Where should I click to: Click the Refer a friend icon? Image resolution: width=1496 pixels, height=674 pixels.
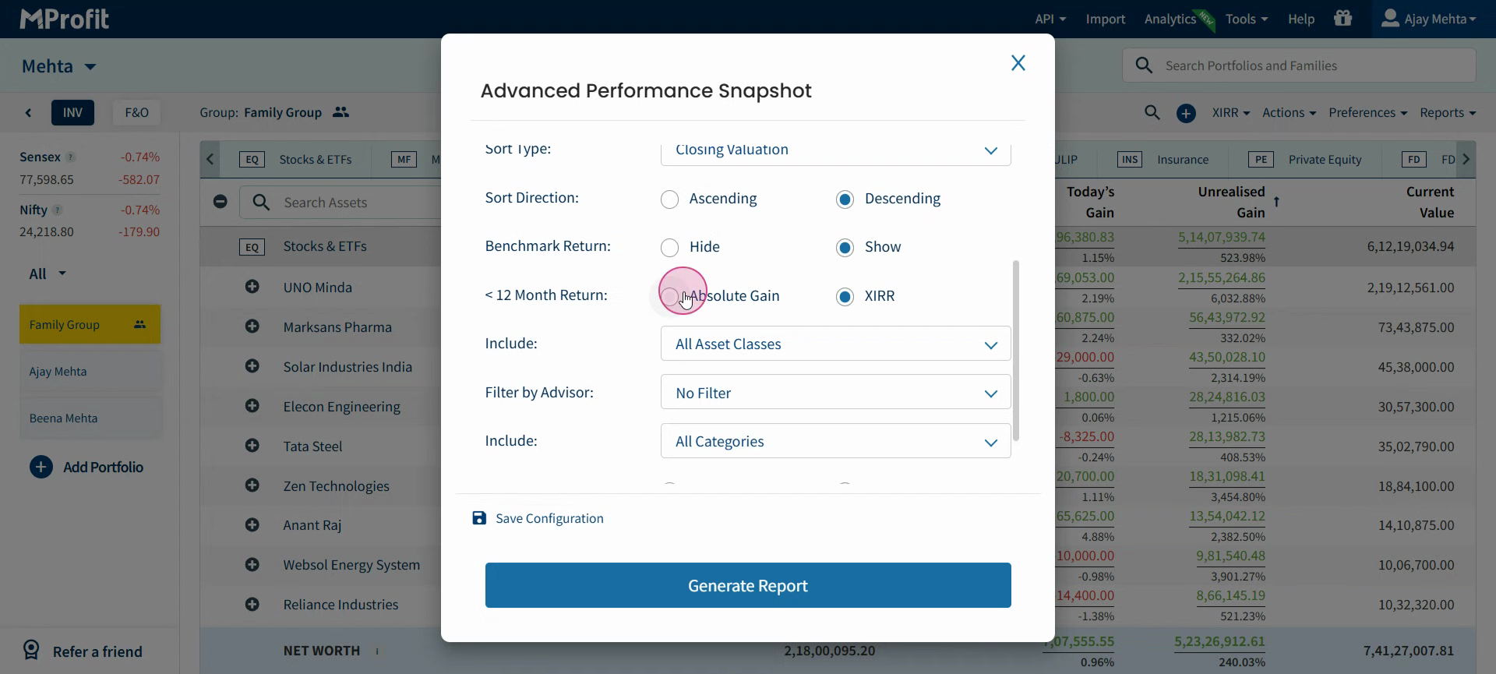31,650
